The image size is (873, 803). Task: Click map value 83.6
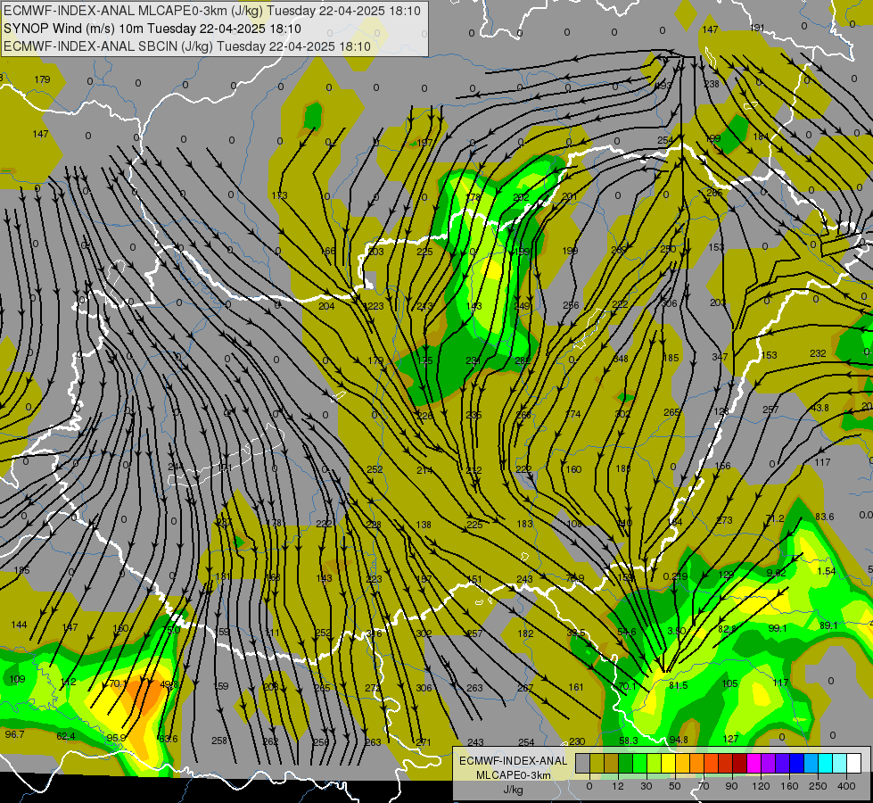pyautogui.click(x=824, y=517)
